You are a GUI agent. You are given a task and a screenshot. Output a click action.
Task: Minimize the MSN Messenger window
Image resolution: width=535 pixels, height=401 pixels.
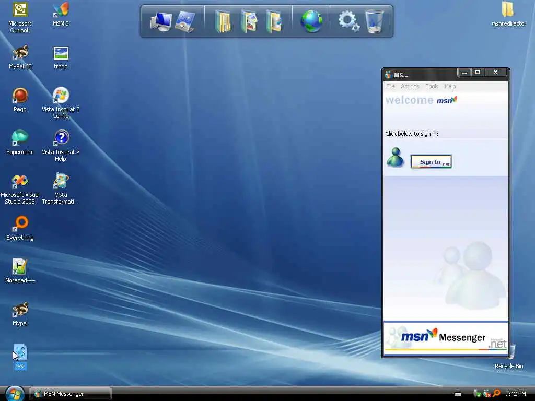click(x=464, y=73)
